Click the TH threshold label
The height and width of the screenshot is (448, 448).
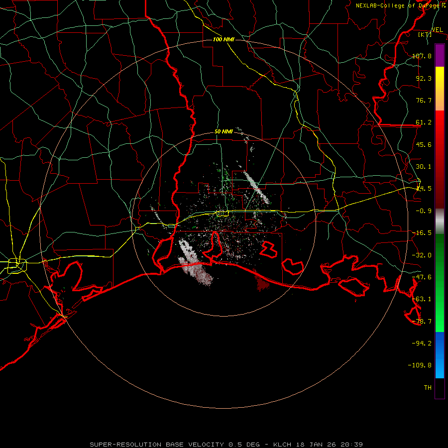coord(428,388)
